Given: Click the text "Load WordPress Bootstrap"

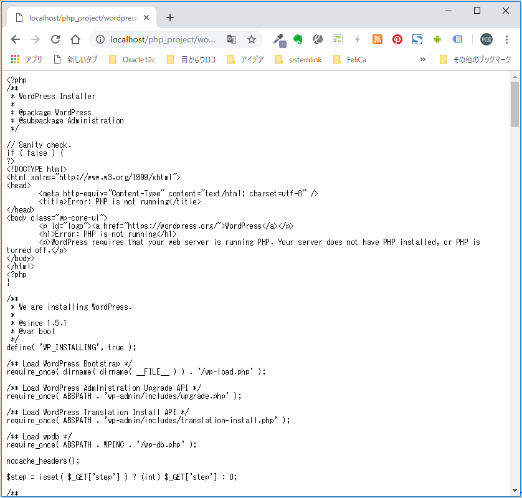Looking at the screenshot, I should (71, 364).
